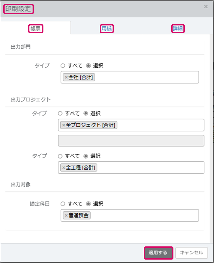Remove the 普通預金 tag
Viewport: 214px width, 263px height.
click(x=66, y=216)
